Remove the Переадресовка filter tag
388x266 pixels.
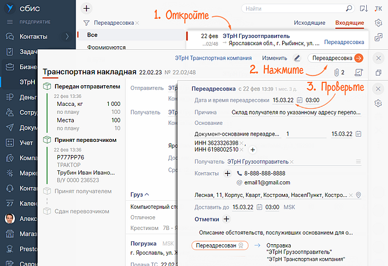[137, 23]
